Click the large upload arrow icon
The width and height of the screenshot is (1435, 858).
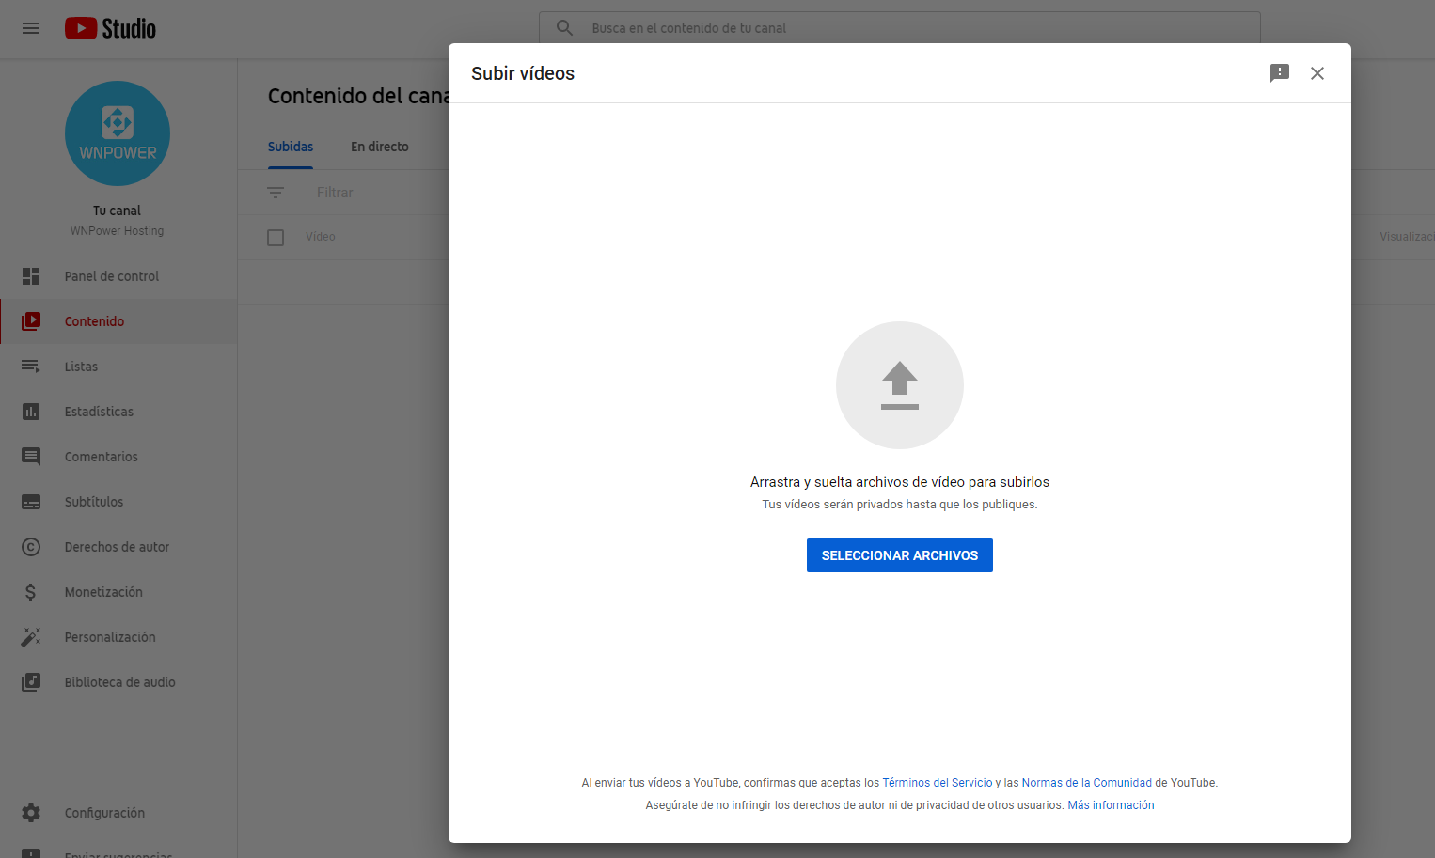900,385
